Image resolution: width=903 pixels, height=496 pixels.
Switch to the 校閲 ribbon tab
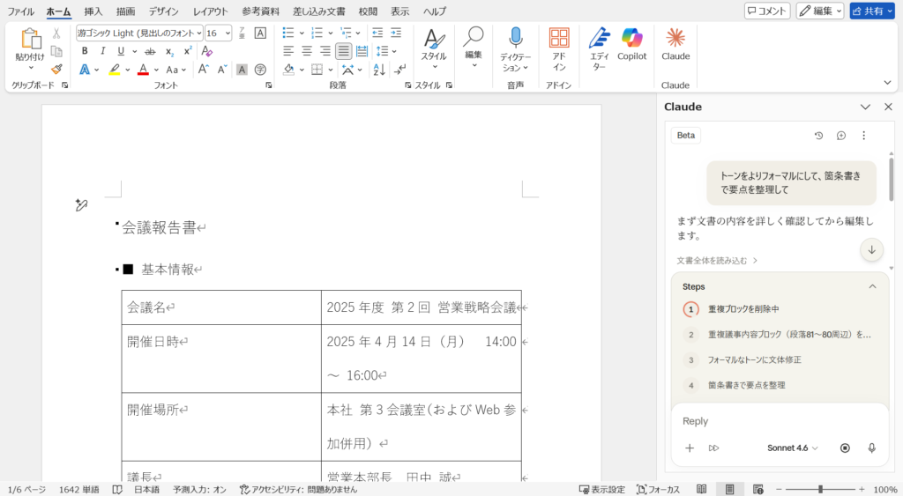point(368,11)
